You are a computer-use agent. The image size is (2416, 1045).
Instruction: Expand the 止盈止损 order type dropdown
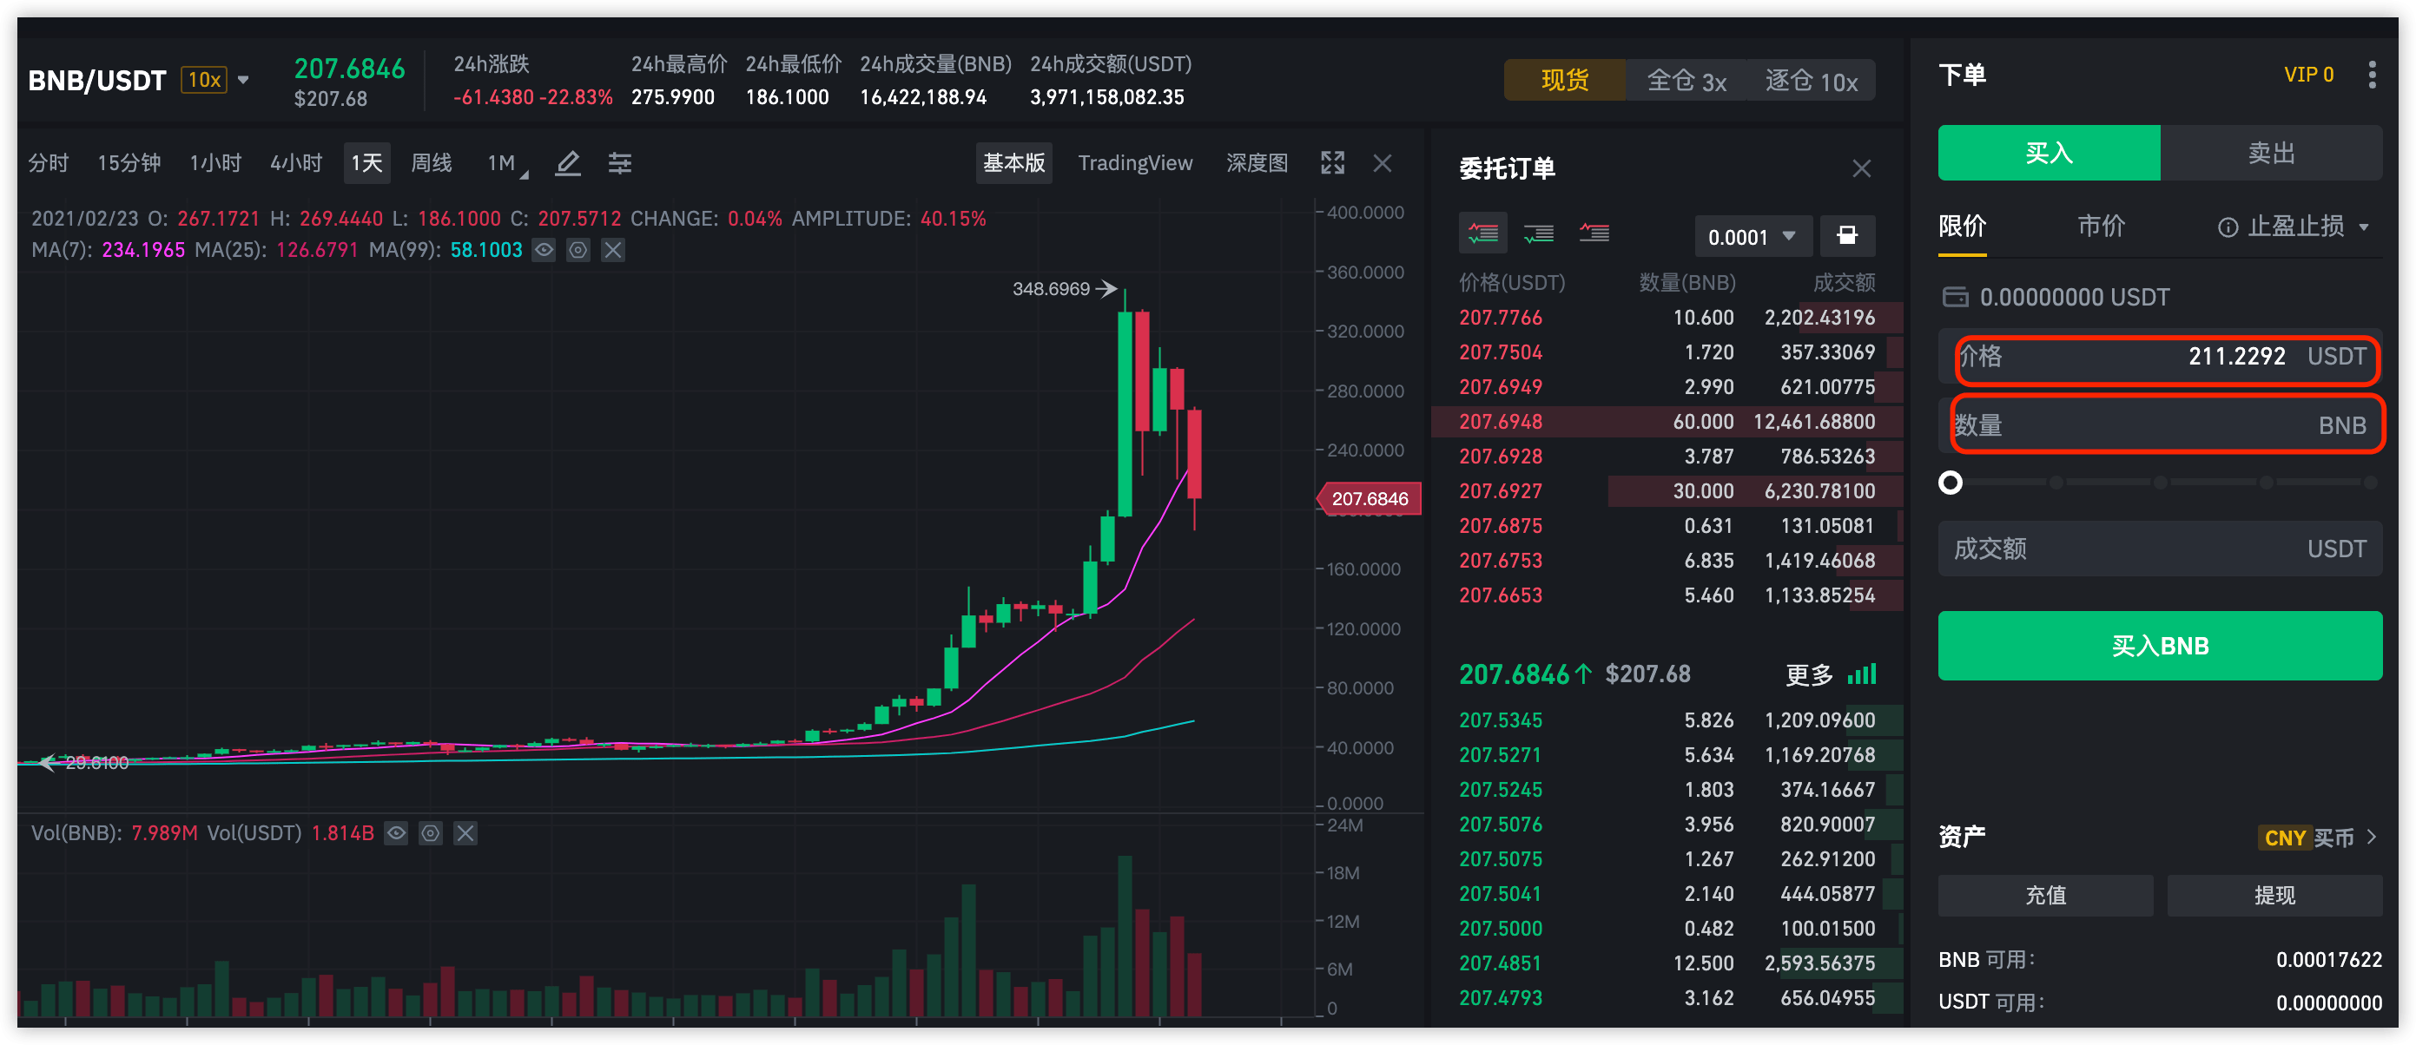tap(2365, 227)
